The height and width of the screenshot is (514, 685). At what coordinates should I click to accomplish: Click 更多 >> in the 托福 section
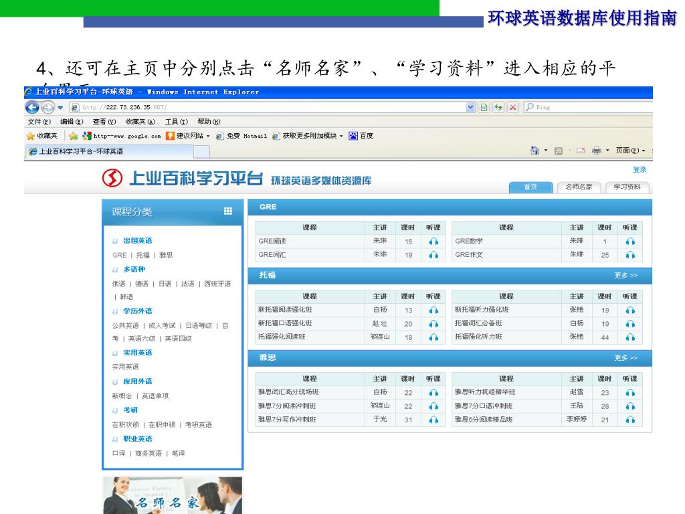point(625,275)
